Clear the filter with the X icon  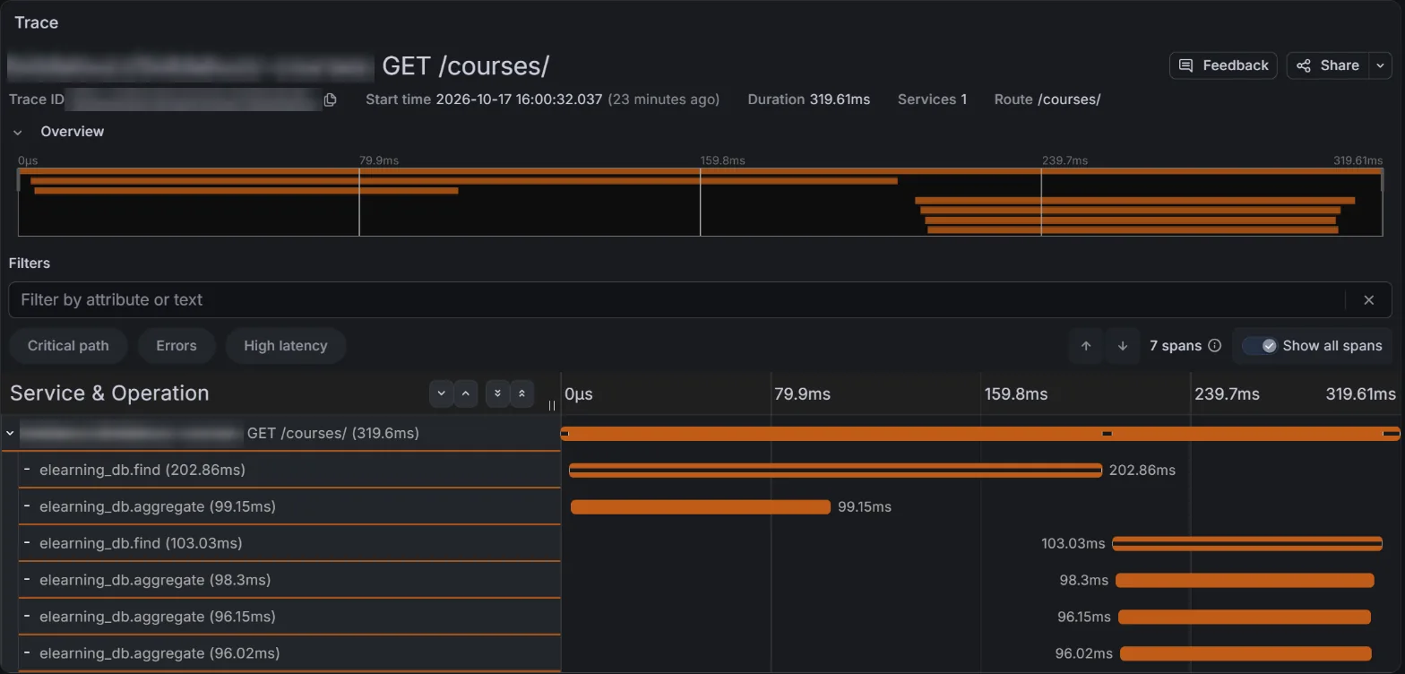(1368, 300)
